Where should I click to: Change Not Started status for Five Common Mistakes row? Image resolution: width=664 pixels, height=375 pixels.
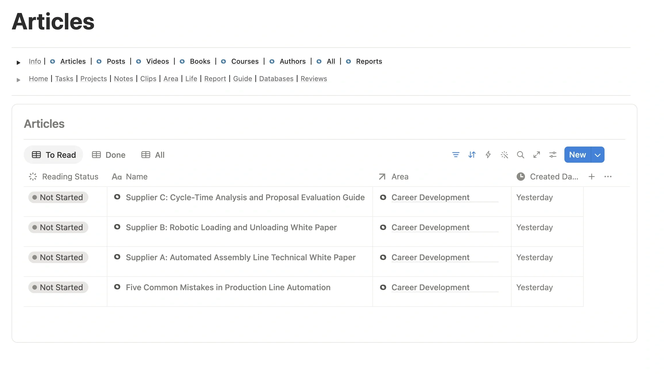pos(58,287)
